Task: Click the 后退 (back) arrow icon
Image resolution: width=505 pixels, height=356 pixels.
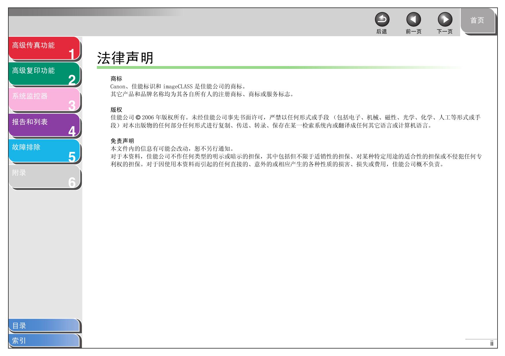Action: (x=382, y=20)
